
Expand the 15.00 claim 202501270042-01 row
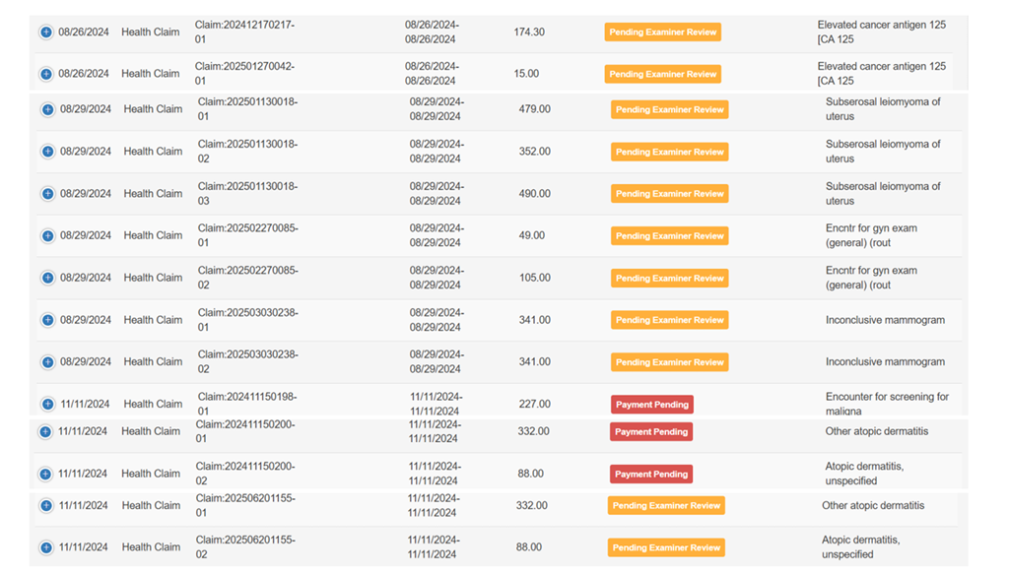46,74
